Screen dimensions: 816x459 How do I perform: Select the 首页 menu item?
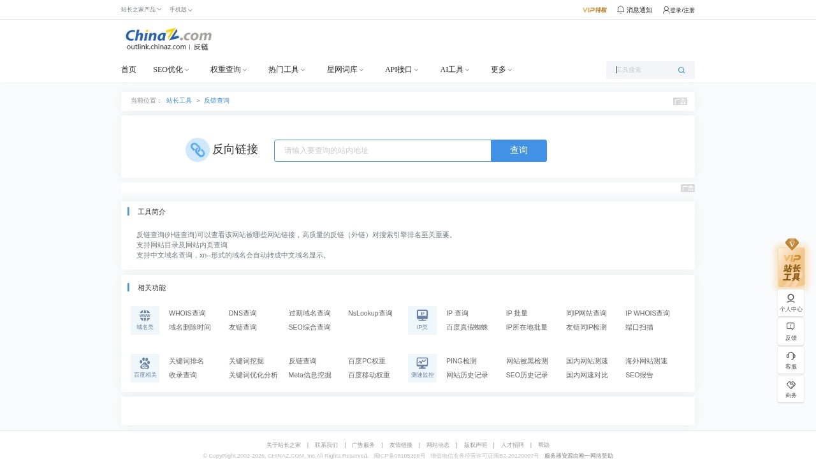[128, 69]
